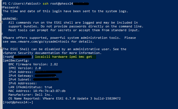Click the redacted IPv4 Address value
Image resolution: width=178 pixels, height=109 pixels.
coord(48,72)
